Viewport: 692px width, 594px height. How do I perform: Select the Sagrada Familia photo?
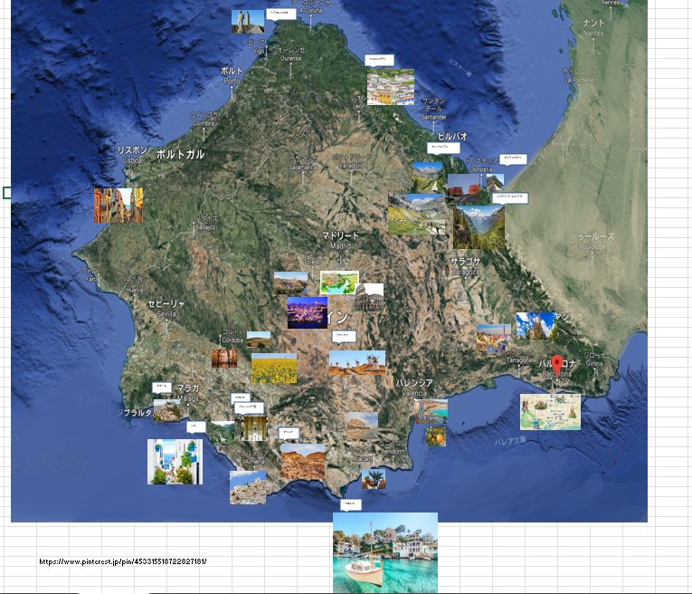click(x=536, y=325)
